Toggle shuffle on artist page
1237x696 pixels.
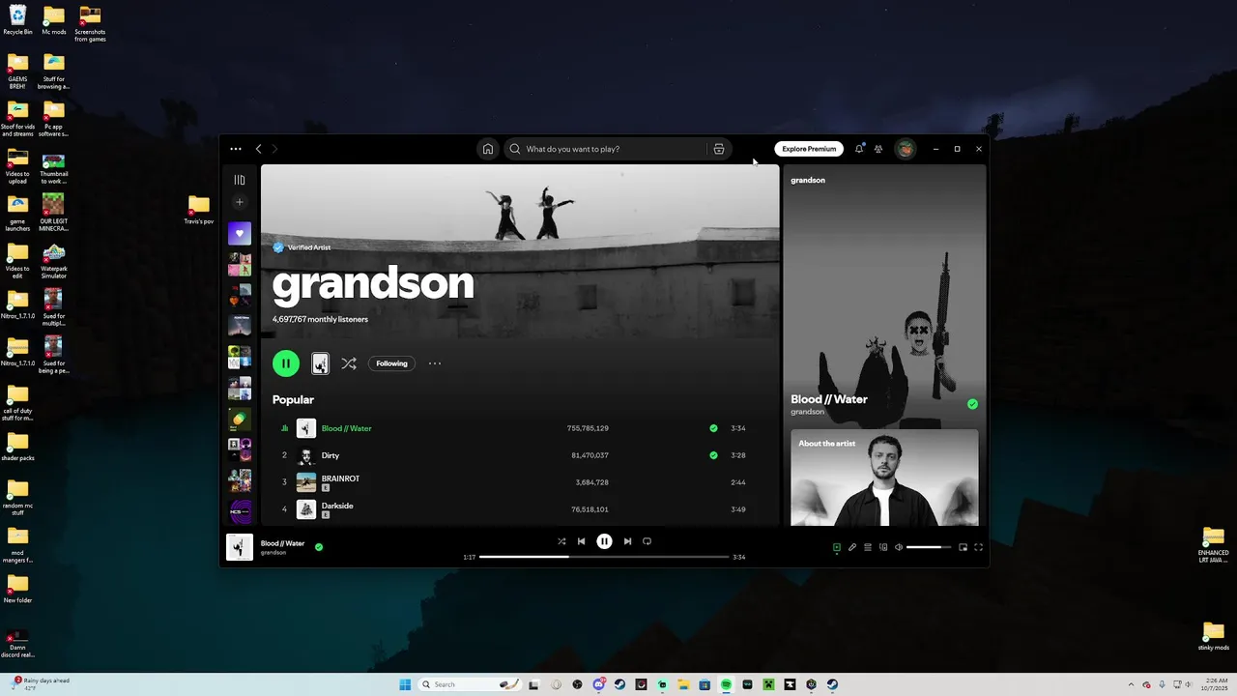click(x=349, y=363)
